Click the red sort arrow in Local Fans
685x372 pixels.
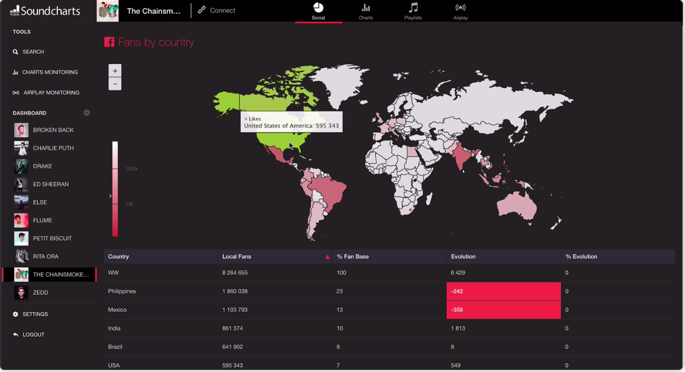pos(328,257)
